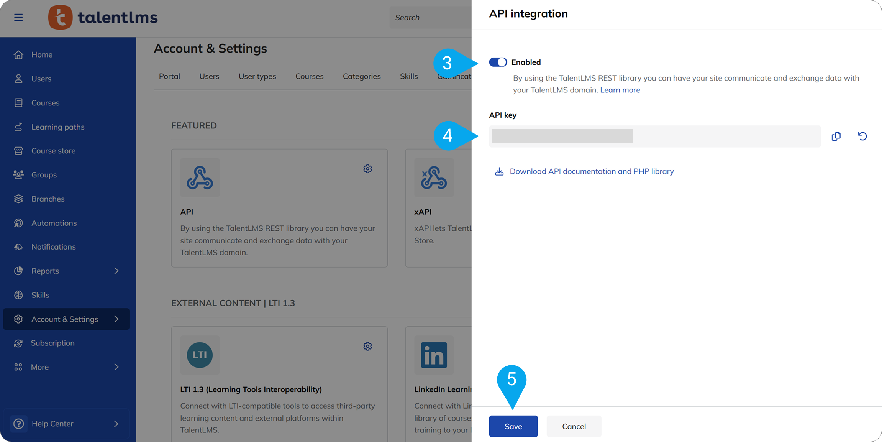Switch to the User types tab

point(257,76)
